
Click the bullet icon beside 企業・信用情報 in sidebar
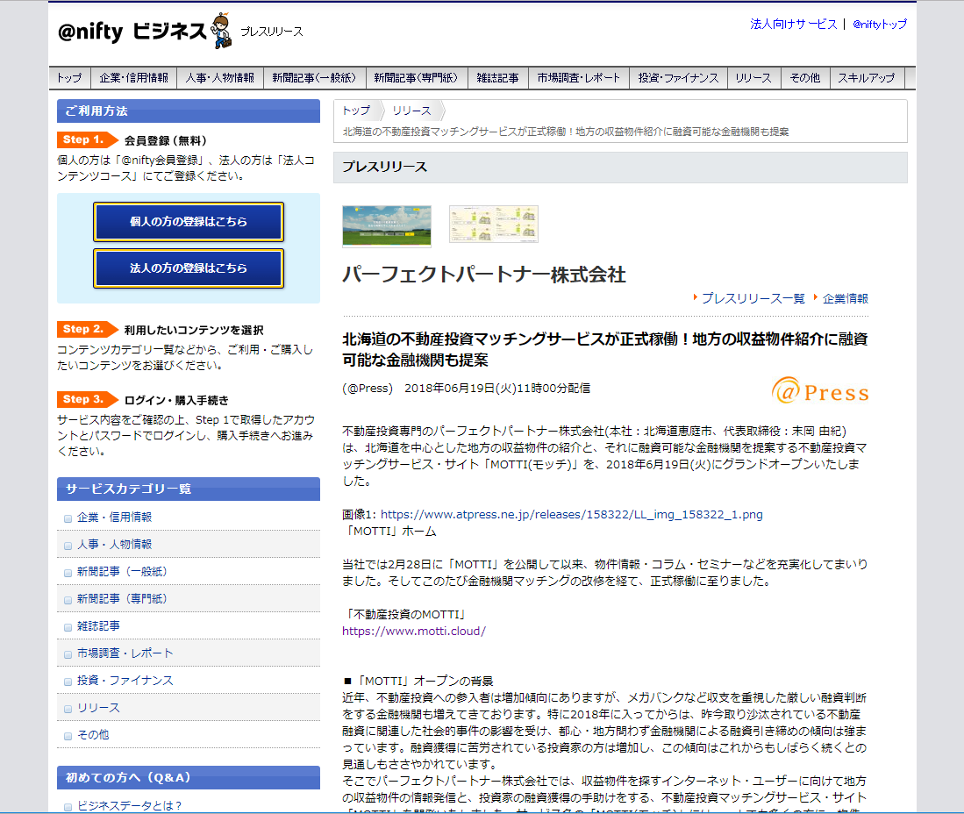(68, 518)
